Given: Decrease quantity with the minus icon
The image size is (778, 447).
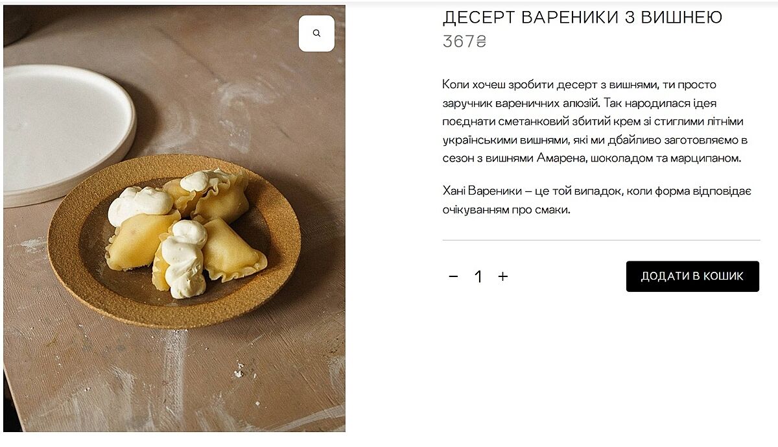Looking at the screenshot, I should (x=453, y=276).
